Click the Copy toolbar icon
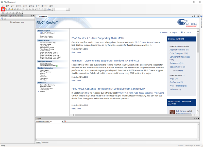 [x=30, y=9]
